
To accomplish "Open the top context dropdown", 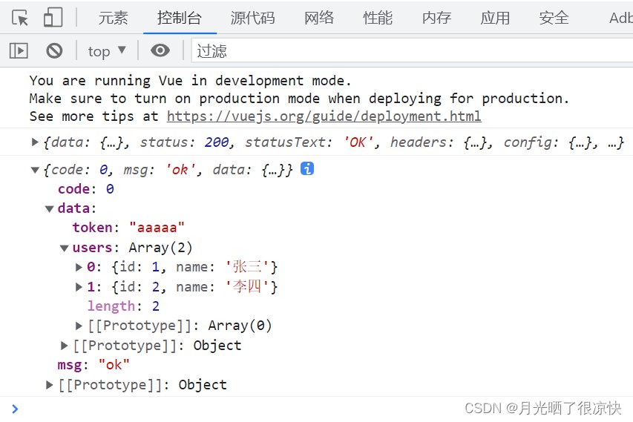I will click(x=107, y=50).
